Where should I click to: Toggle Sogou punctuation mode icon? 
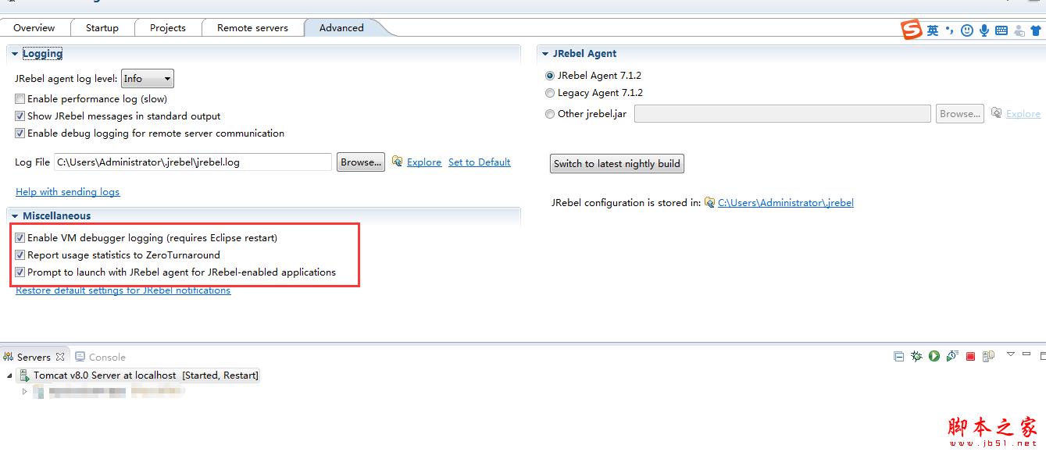949,30
